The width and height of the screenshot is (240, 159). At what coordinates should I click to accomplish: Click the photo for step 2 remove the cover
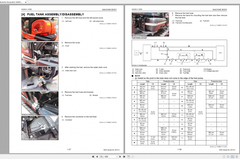point(40,54)
